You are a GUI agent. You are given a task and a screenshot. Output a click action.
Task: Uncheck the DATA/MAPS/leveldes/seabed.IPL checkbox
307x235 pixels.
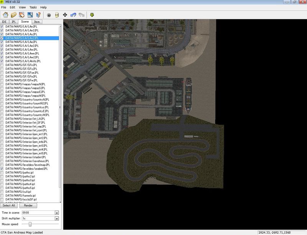coord(2,169)
